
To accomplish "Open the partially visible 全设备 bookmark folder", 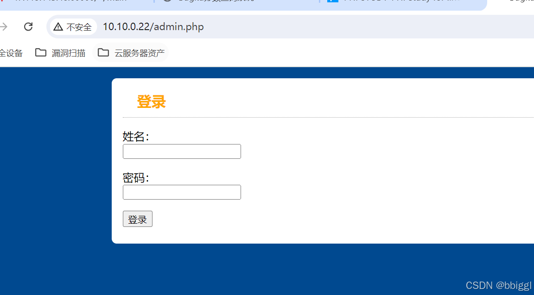I will pyautogui.click(x=11, y=53).
